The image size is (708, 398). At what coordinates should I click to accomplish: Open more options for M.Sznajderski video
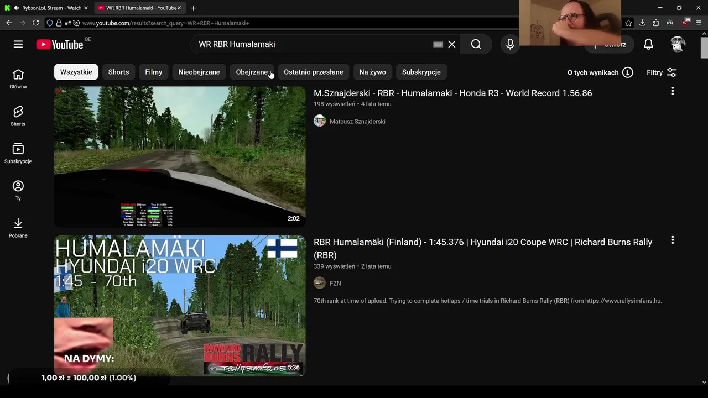click(x=673, y=91)
